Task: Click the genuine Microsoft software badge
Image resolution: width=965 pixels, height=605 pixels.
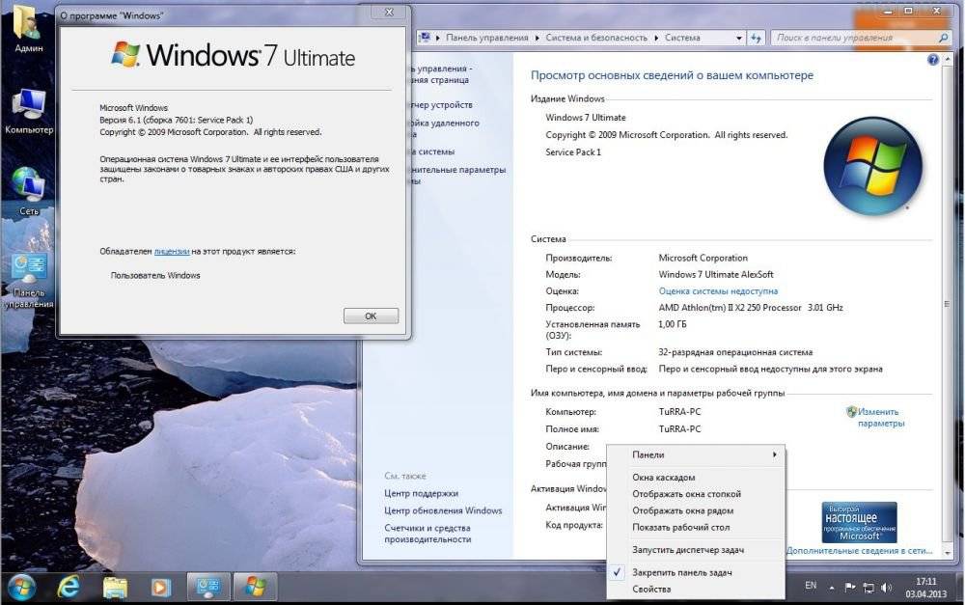Action: tap(859, 522)
